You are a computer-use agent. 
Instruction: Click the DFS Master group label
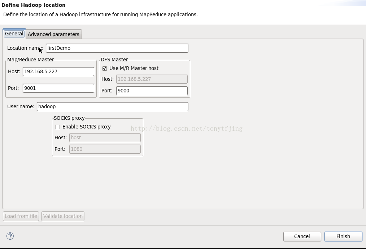pyautogui.click(x=114, y=60)
